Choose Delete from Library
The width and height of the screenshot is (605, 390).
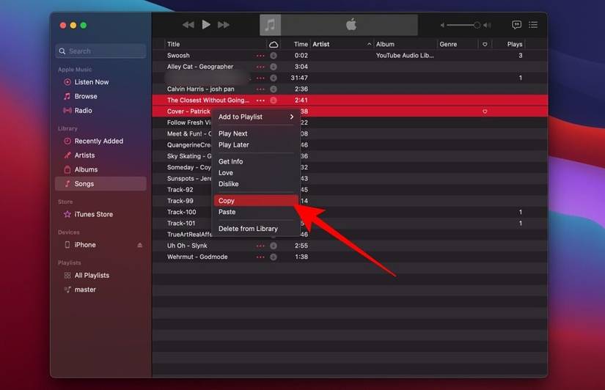[256, 229]
